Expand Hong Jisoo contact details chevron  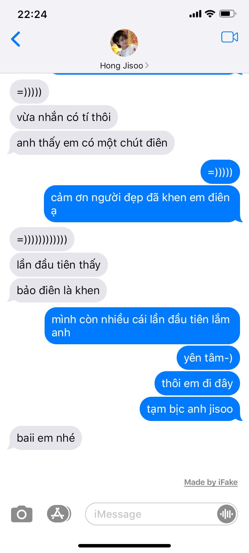click(147, 65)
